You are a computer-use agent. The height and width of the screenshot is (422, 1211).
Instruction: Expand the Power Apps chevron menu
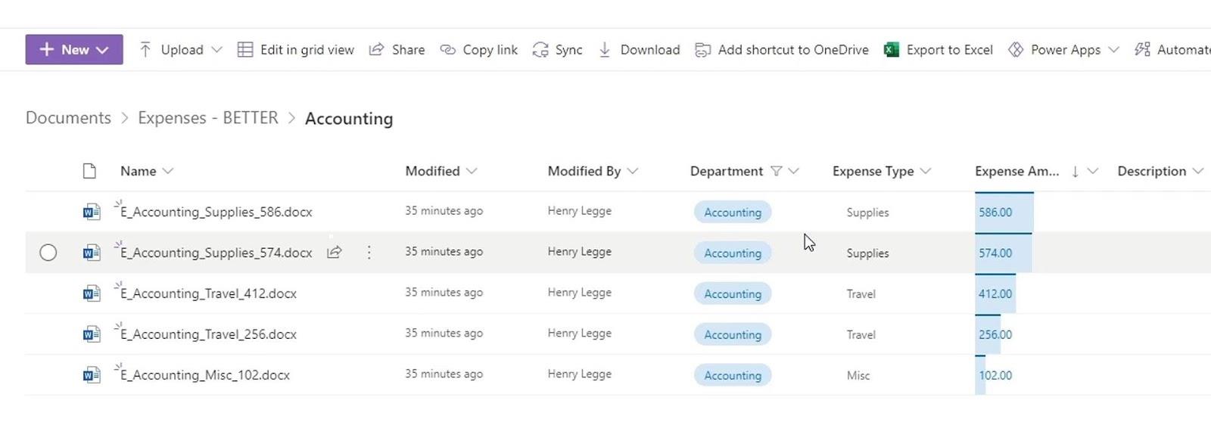tap(1113, 50)
